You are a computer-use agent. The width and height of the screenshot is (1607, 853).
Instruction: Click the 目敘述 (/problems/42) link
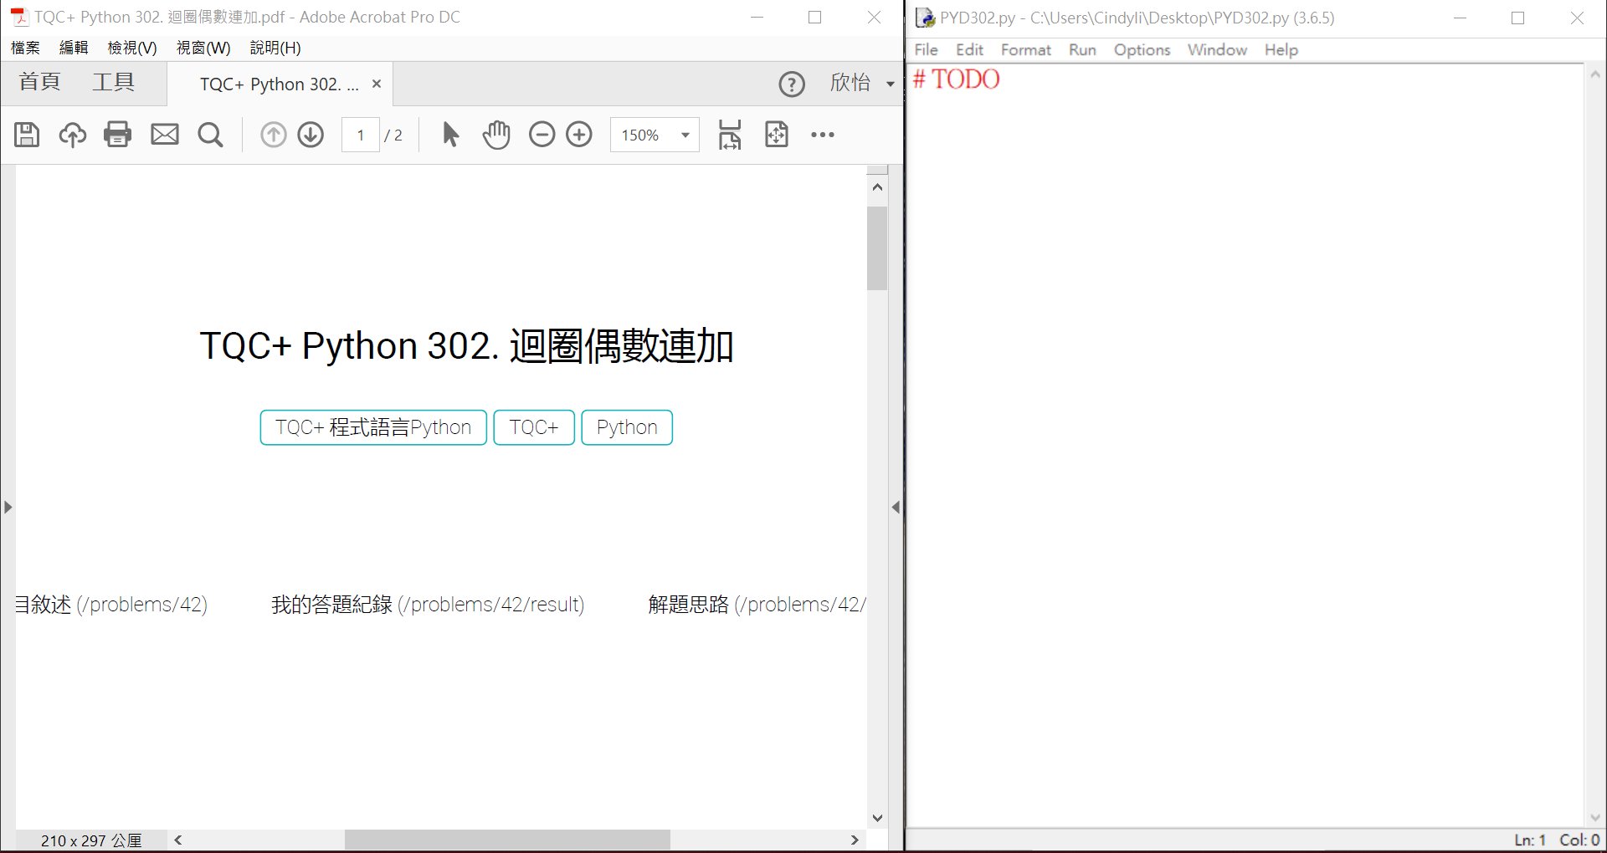tap(111, 604)
